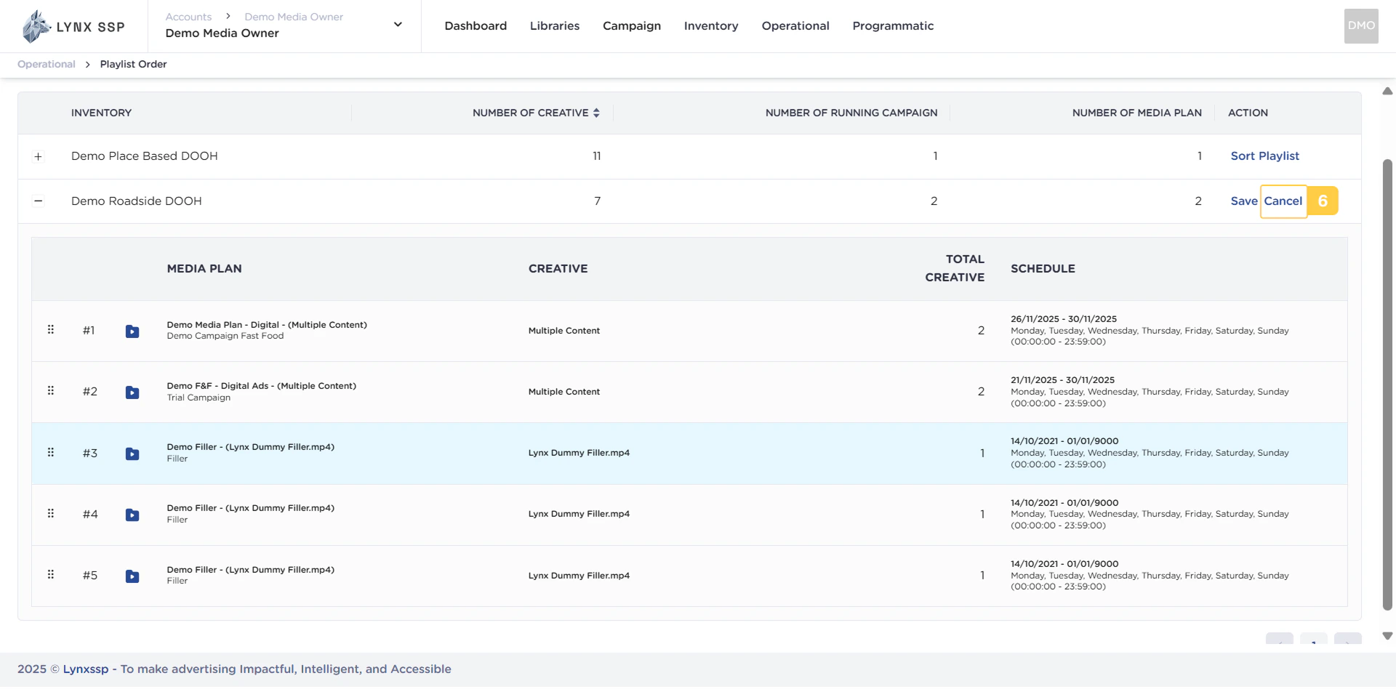Viewport: 1396px width, 689px height.
Task: Grab the drag handle of row #4
Action: click(51, 514)
